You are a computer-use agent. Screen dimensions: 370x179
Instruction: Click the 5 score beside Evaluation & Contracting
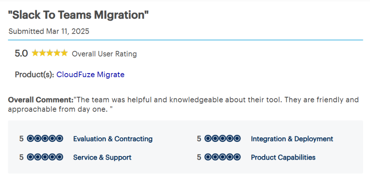pyautogui.click(x=21, y=139)
